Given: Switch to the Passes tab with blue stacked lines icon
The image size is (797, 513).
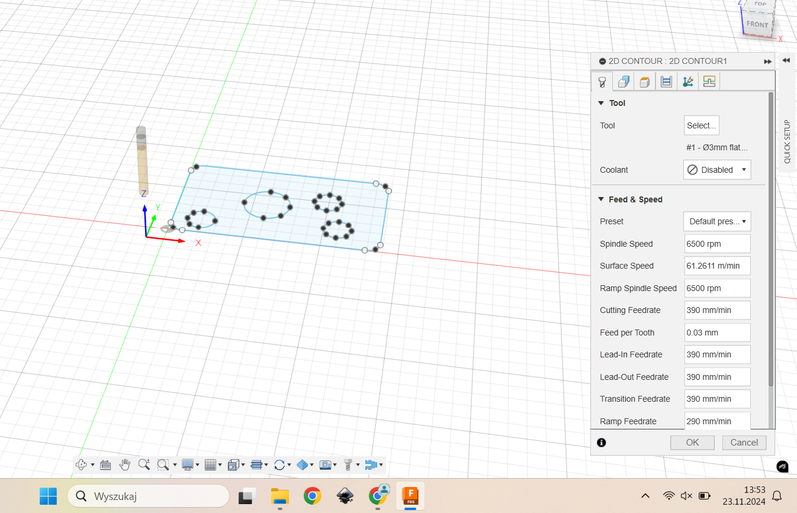Looking at the screenshot, I should [666, 82].
